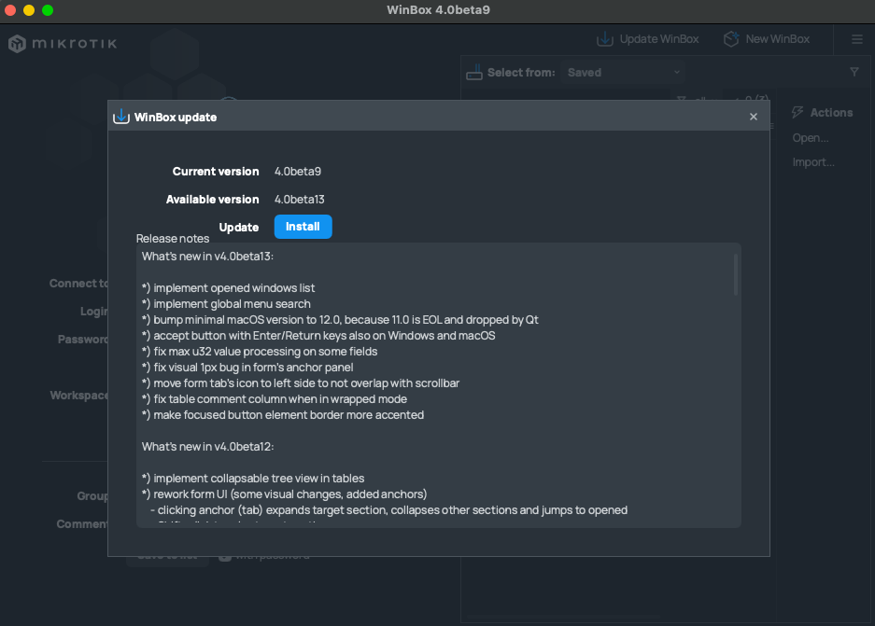Click the Current version value 4.0beta9
This screenshot has width=875, height=626.
pos(298,171)
